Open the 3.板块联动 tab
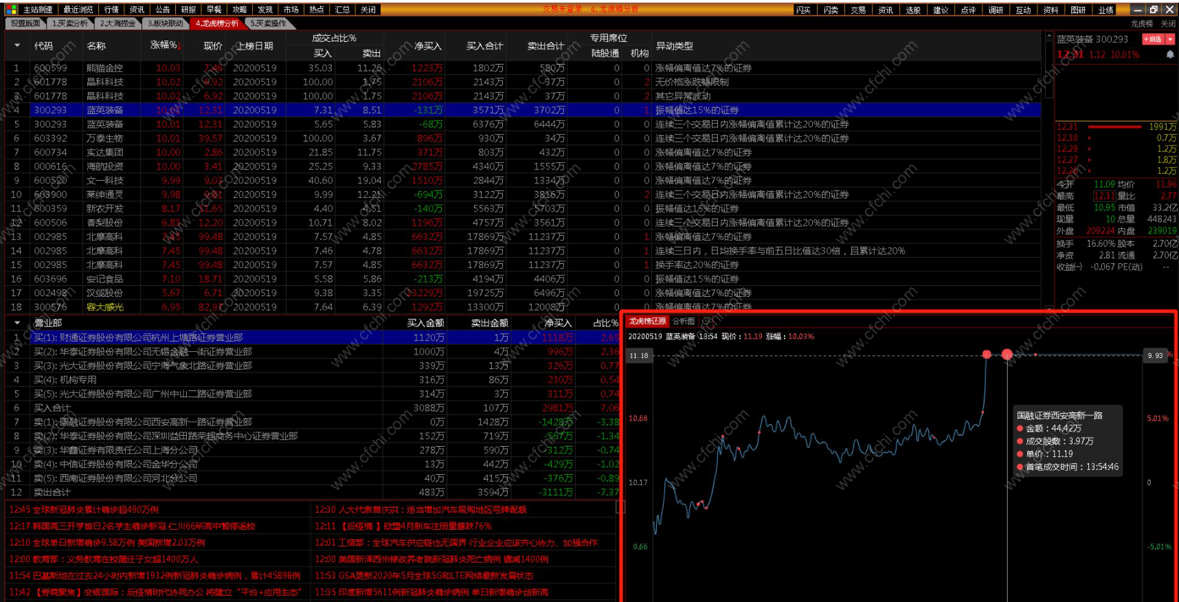Screen dimensions: 1179x602 (166, 23)
